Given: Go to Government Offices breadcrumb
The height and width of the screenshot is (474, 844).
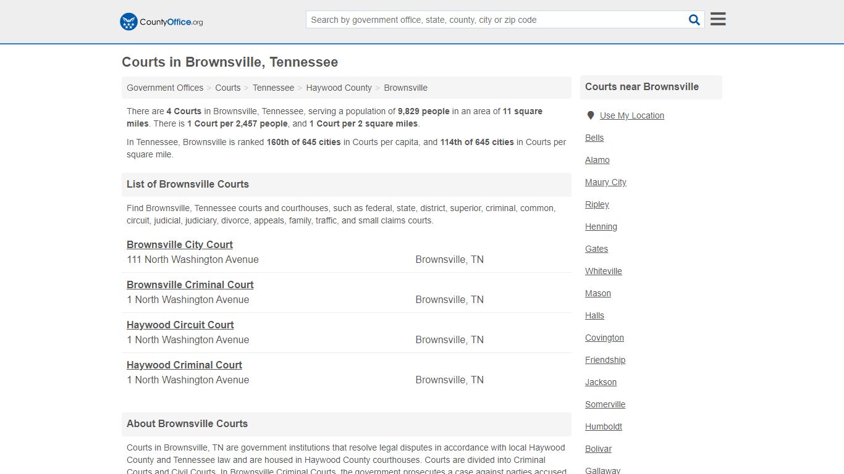Looking at the screenshot, I should coord(165,88).
